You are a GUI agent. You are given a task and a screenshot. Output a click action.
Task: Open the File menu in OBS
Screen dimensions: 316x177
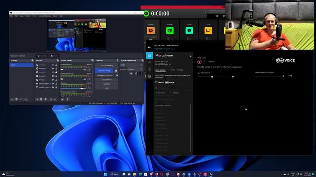pos(11,16)
